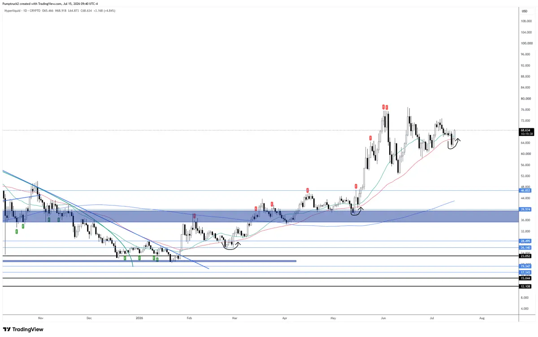Image resolution: width=538 pixels, height=337 pixels.
Task: Open the USD currency label on price axis
Action: 524,10
